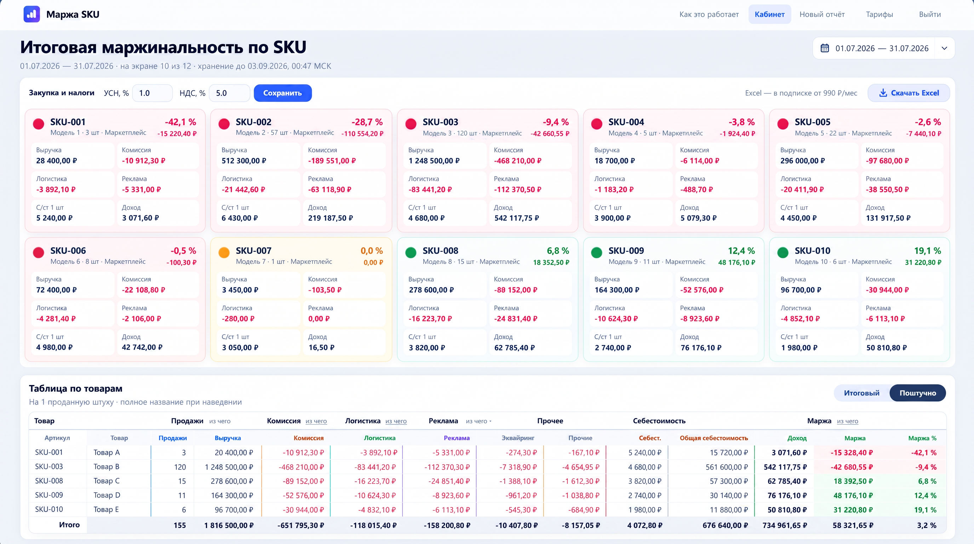Focus the УСН percent input field
Image resolution: width=974 pixels, height=544 pixels.
[153, 93]
